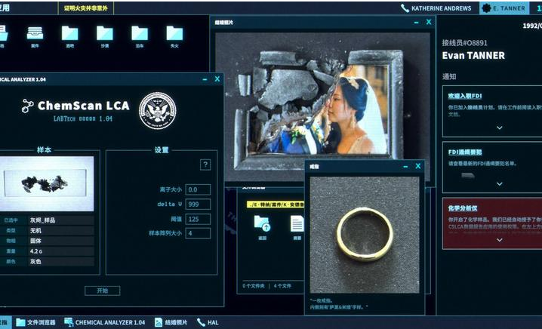Edit the 阈值 field showing 125
Screen dimensions: 542x329
click(x=198, y=219)
